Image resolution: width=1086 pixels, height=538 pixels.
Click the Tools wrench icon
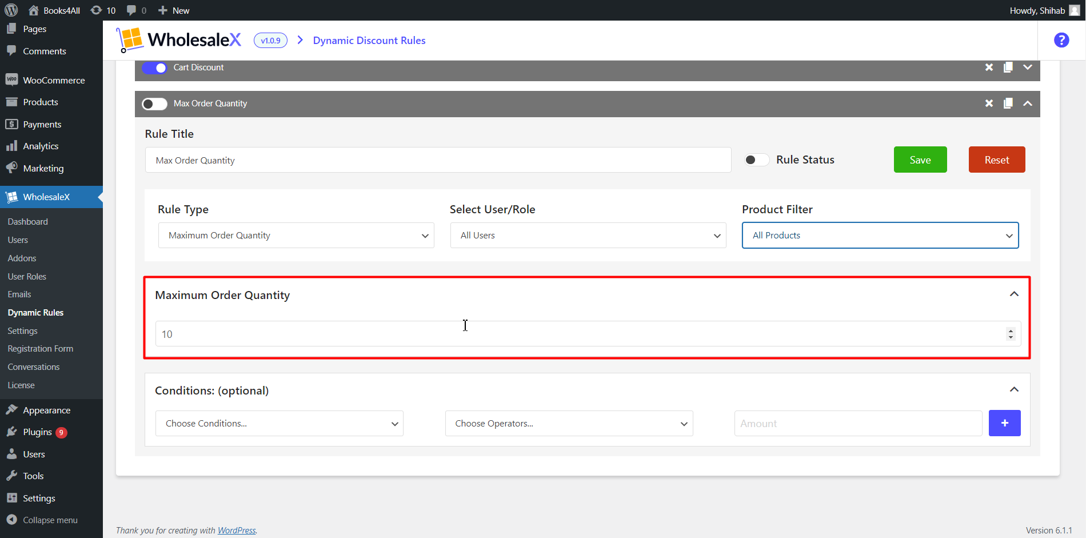(x=11, y=476)
